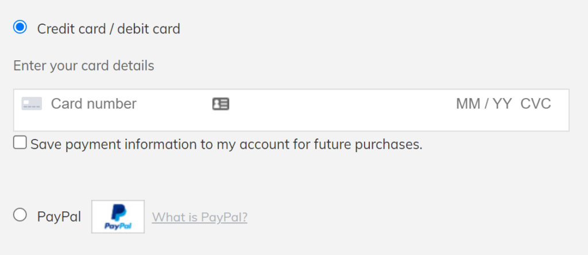Click the "debit card" words in the first option
This screenshot has width=588, height=255.
point(149,28)
